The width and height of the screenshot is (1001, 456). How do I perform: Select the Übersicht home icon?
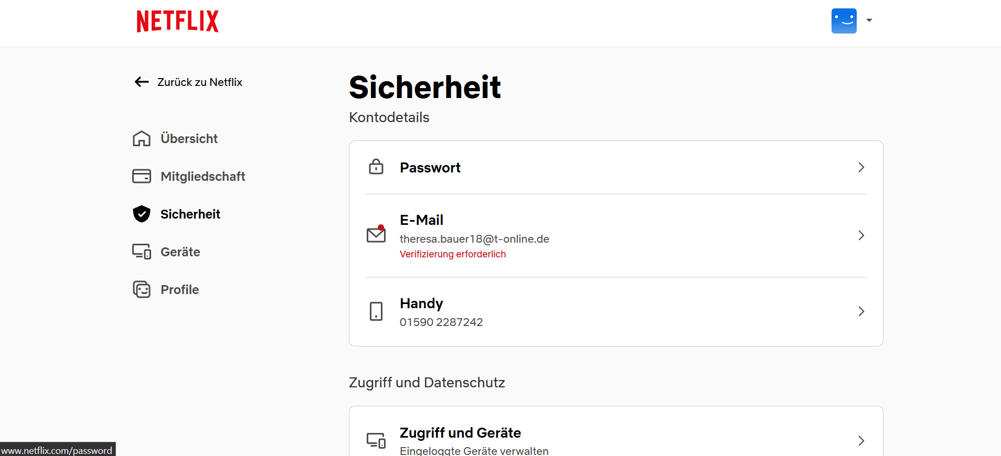click(142, 138)
